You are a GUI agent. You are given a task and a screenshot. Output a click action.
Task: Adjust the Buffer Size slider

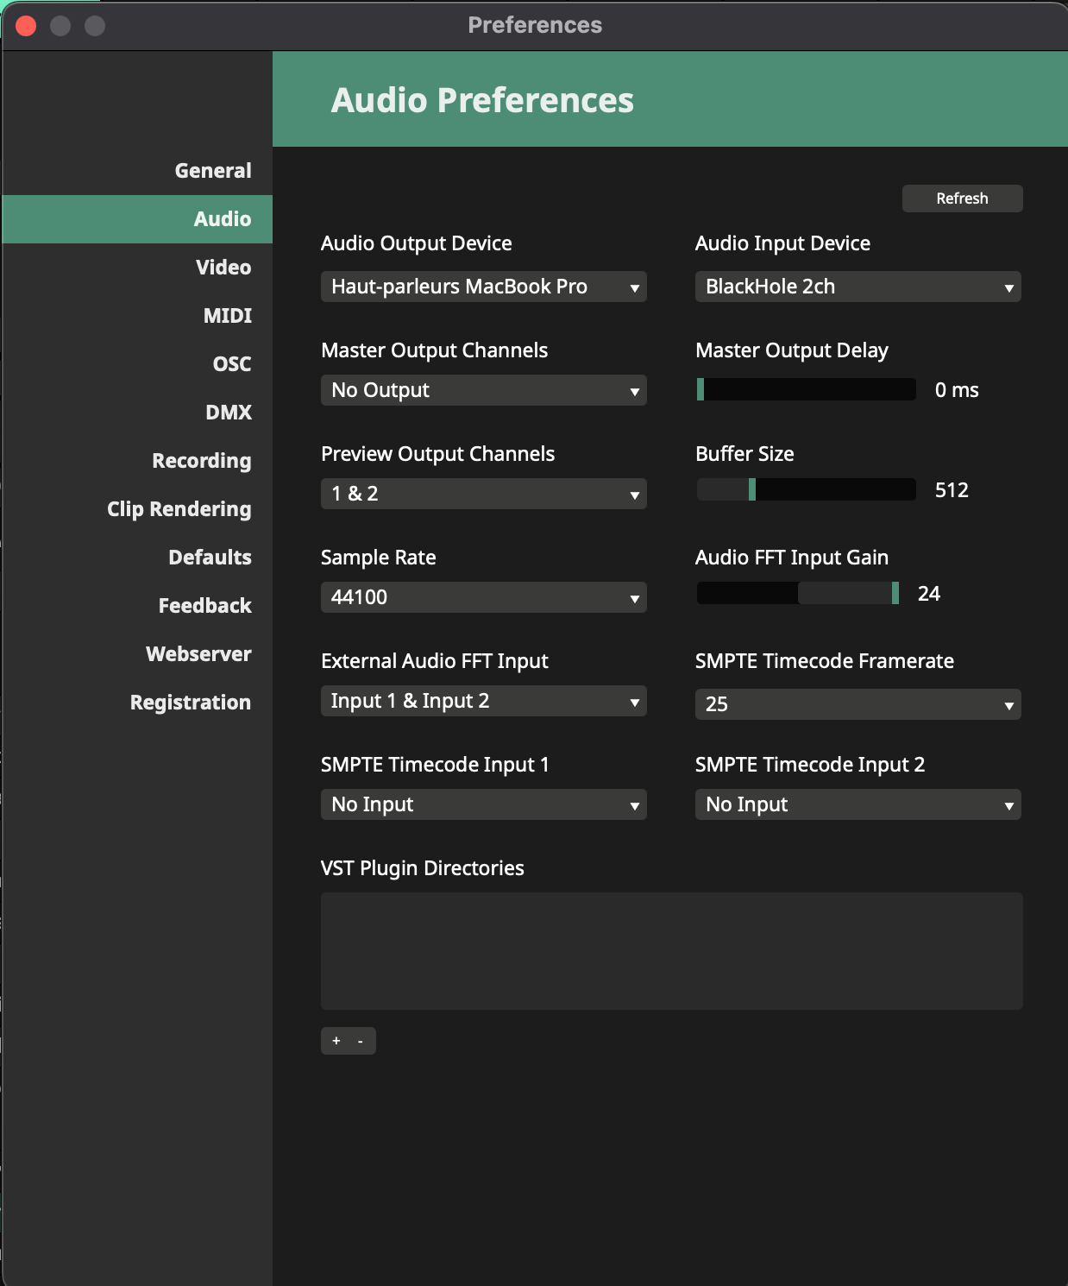point(806,489)
